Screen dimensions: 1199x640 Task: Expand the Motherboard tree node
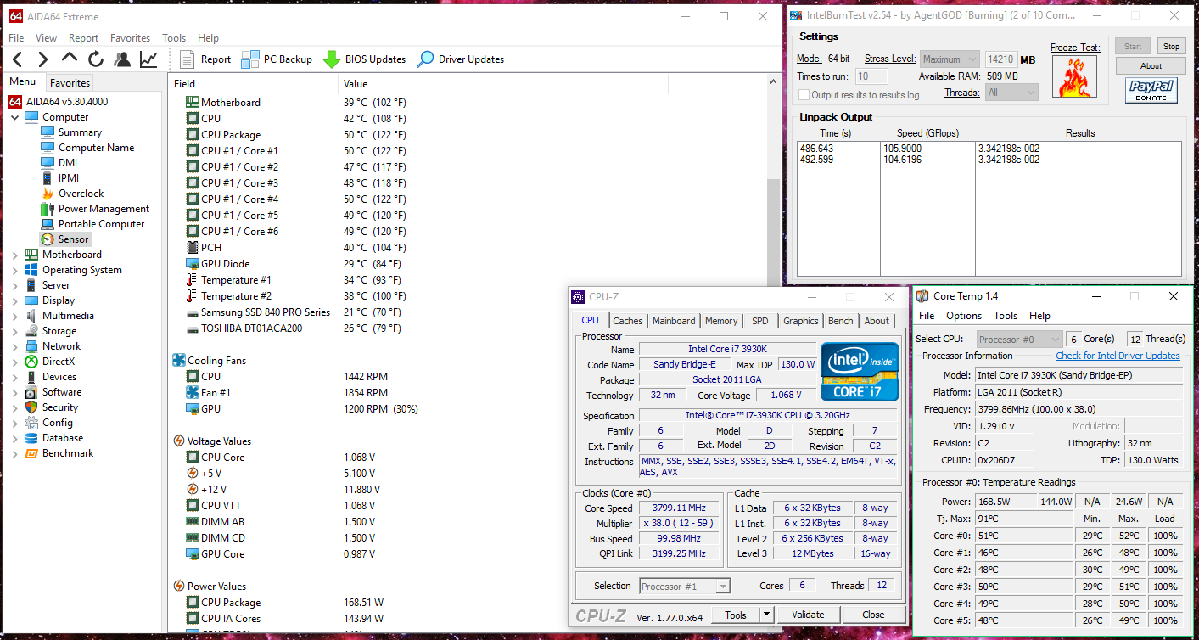click(15, 255)
